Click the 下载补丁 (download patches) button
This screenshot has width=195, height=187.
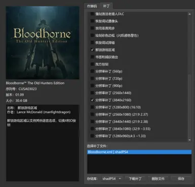[135, 178]
